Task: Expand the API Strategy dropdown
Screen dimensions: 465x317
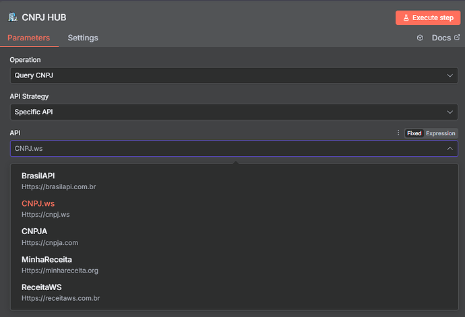Action: tap(232, 112)
